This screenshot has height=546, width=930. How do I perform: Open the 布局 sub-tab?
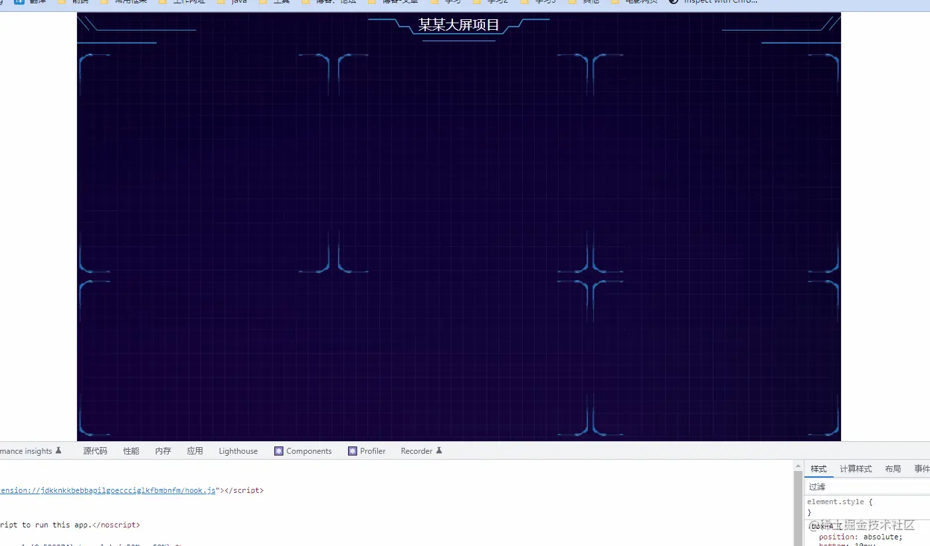tap(893, 469)
